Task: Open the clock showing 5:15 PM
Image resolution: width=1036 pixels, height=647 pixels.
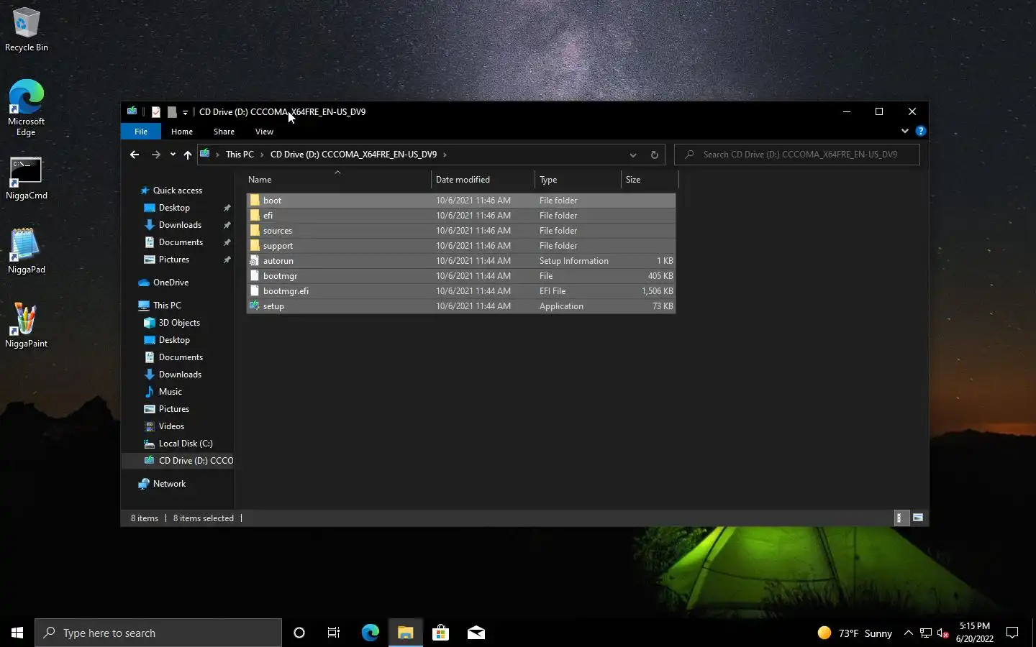Action: [975, 633]
